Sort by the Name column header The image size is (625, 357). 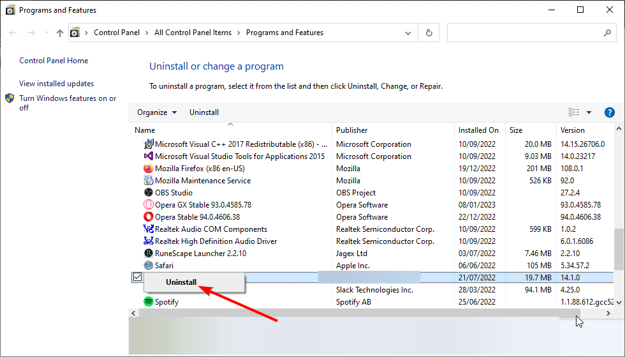tap(145, 130)
